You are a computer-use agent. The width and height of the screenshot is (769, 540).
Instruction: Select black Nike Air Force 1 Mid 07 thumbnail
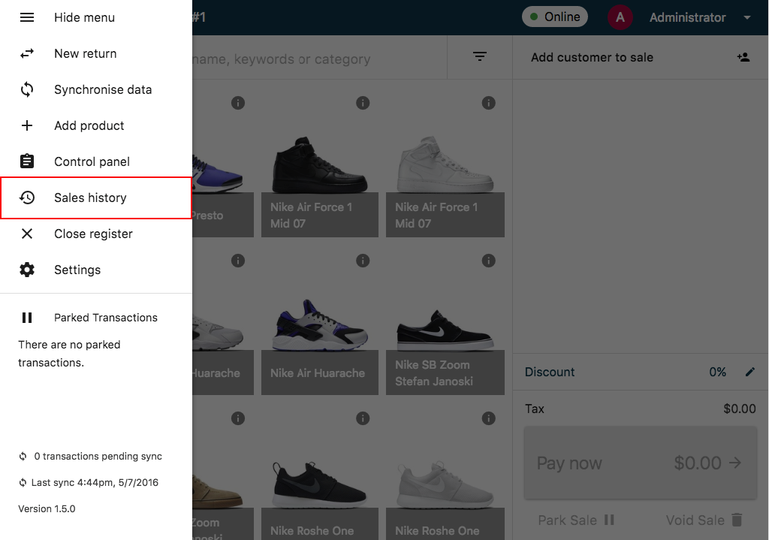(319, 164)
